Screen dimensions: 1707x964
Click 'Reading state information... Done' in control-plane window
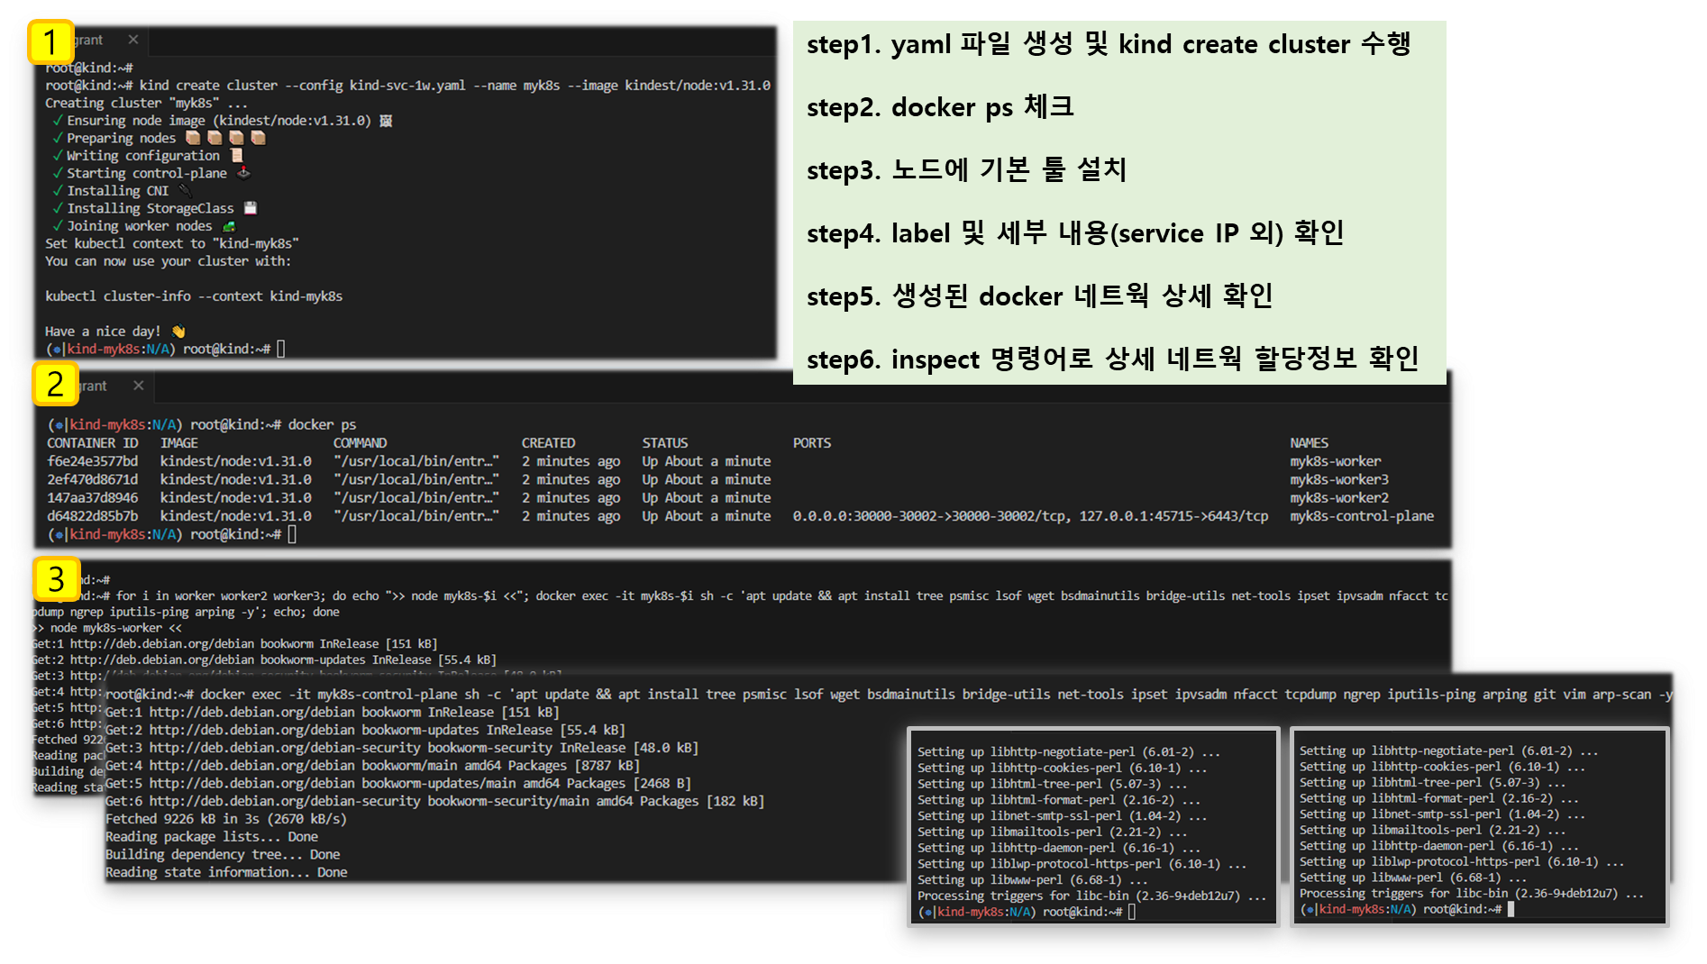click(226, 872)
